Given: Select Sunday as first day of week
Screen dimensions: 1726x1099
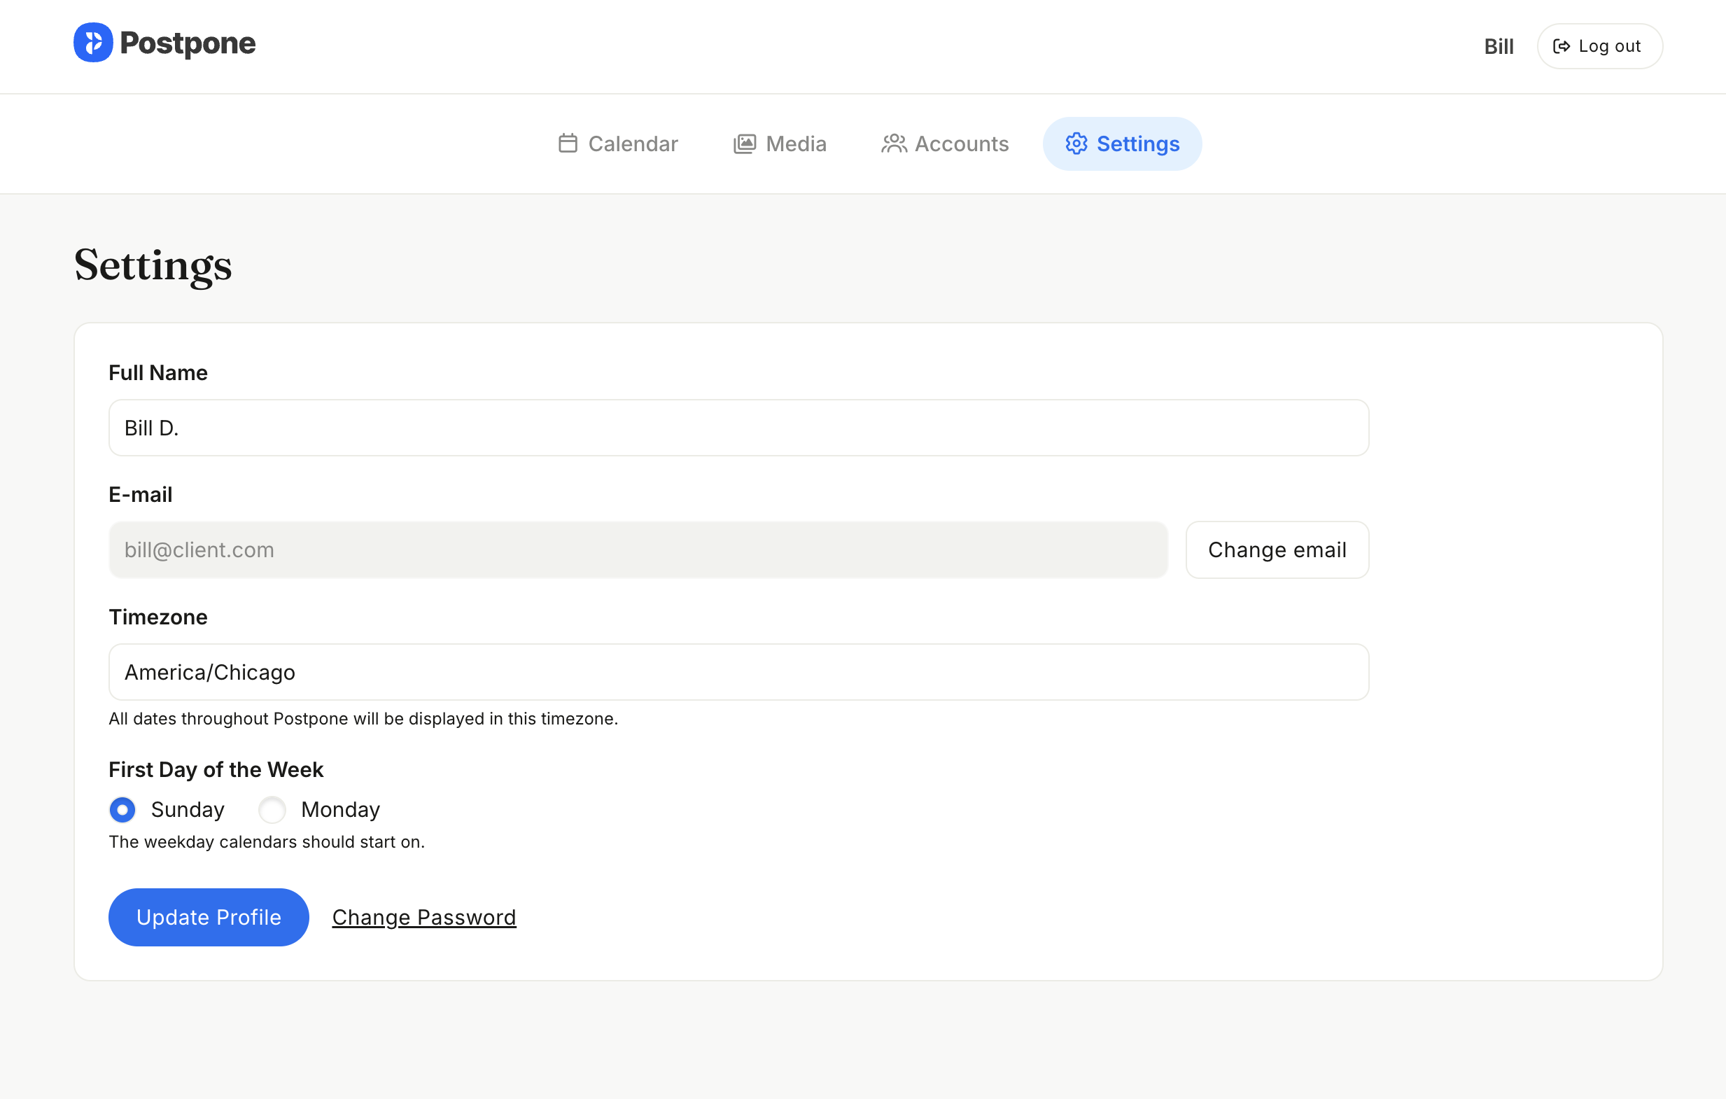Looking at the screenshot, I should (x=122, y=809).
